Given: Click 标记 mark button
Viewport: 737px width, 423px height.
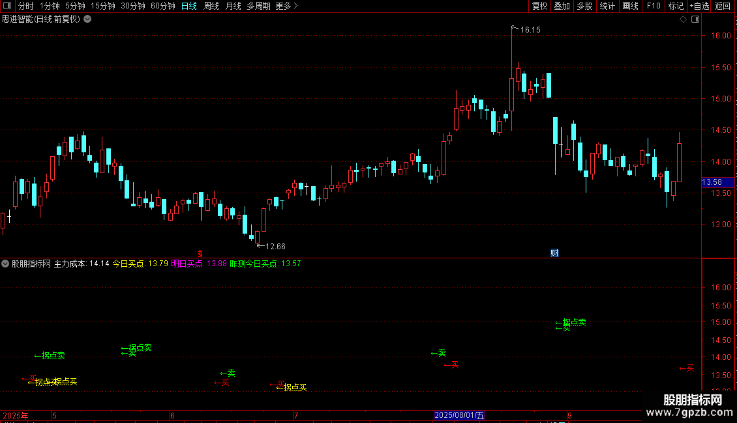Looking at the screenshot, I should (676, 6).
